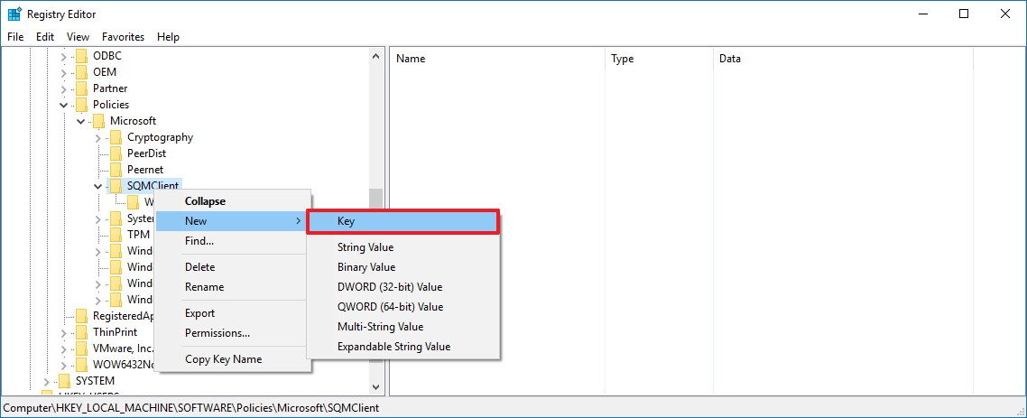Expand the Partner key
The width and height of the screenshot is (1027, 418).
pos(63,88)
